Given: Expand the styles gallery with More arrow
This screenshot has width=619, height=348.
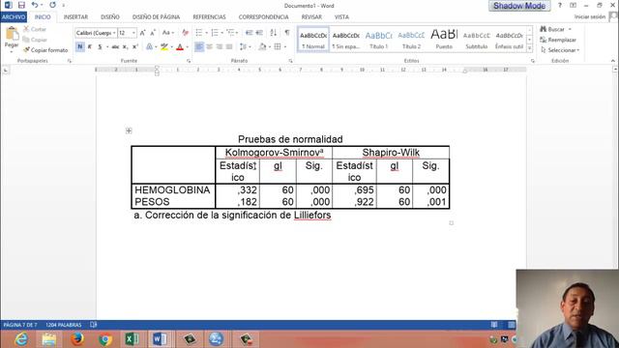Looking at the screenshot, I should [529, 49].
